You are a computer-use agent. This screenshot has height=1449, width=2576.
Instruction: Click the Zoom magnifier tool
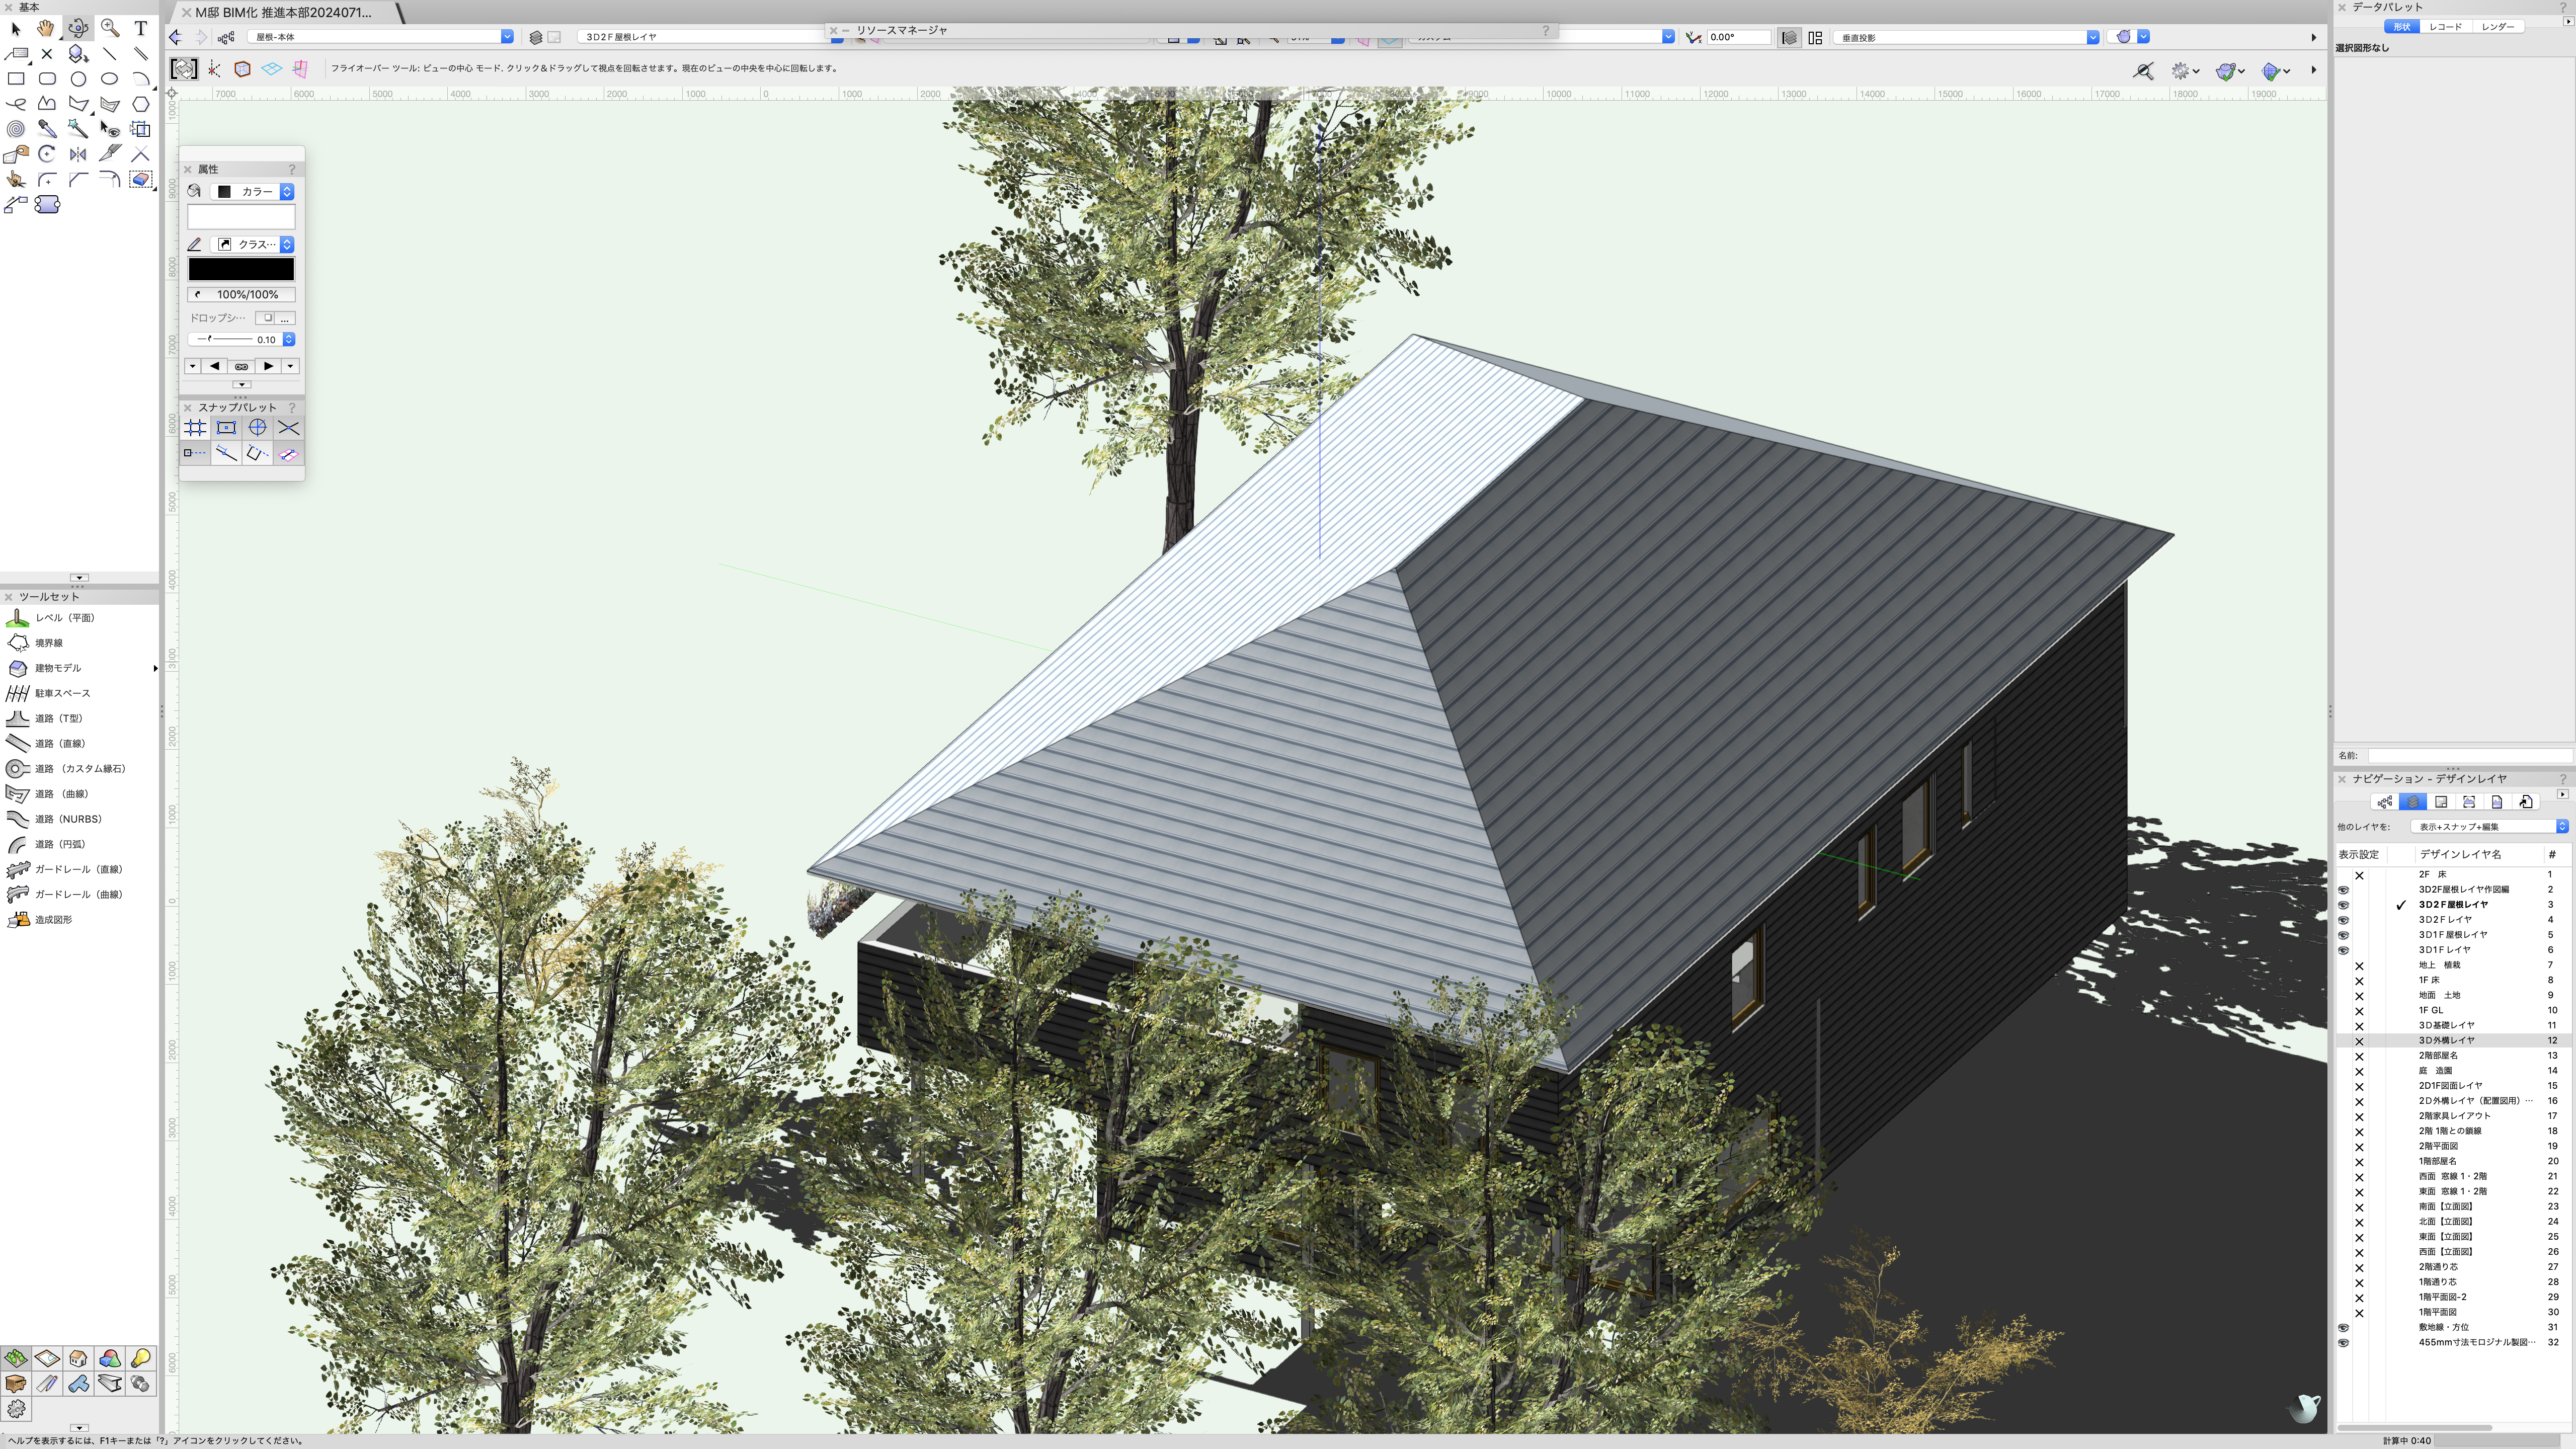[110, 28]
